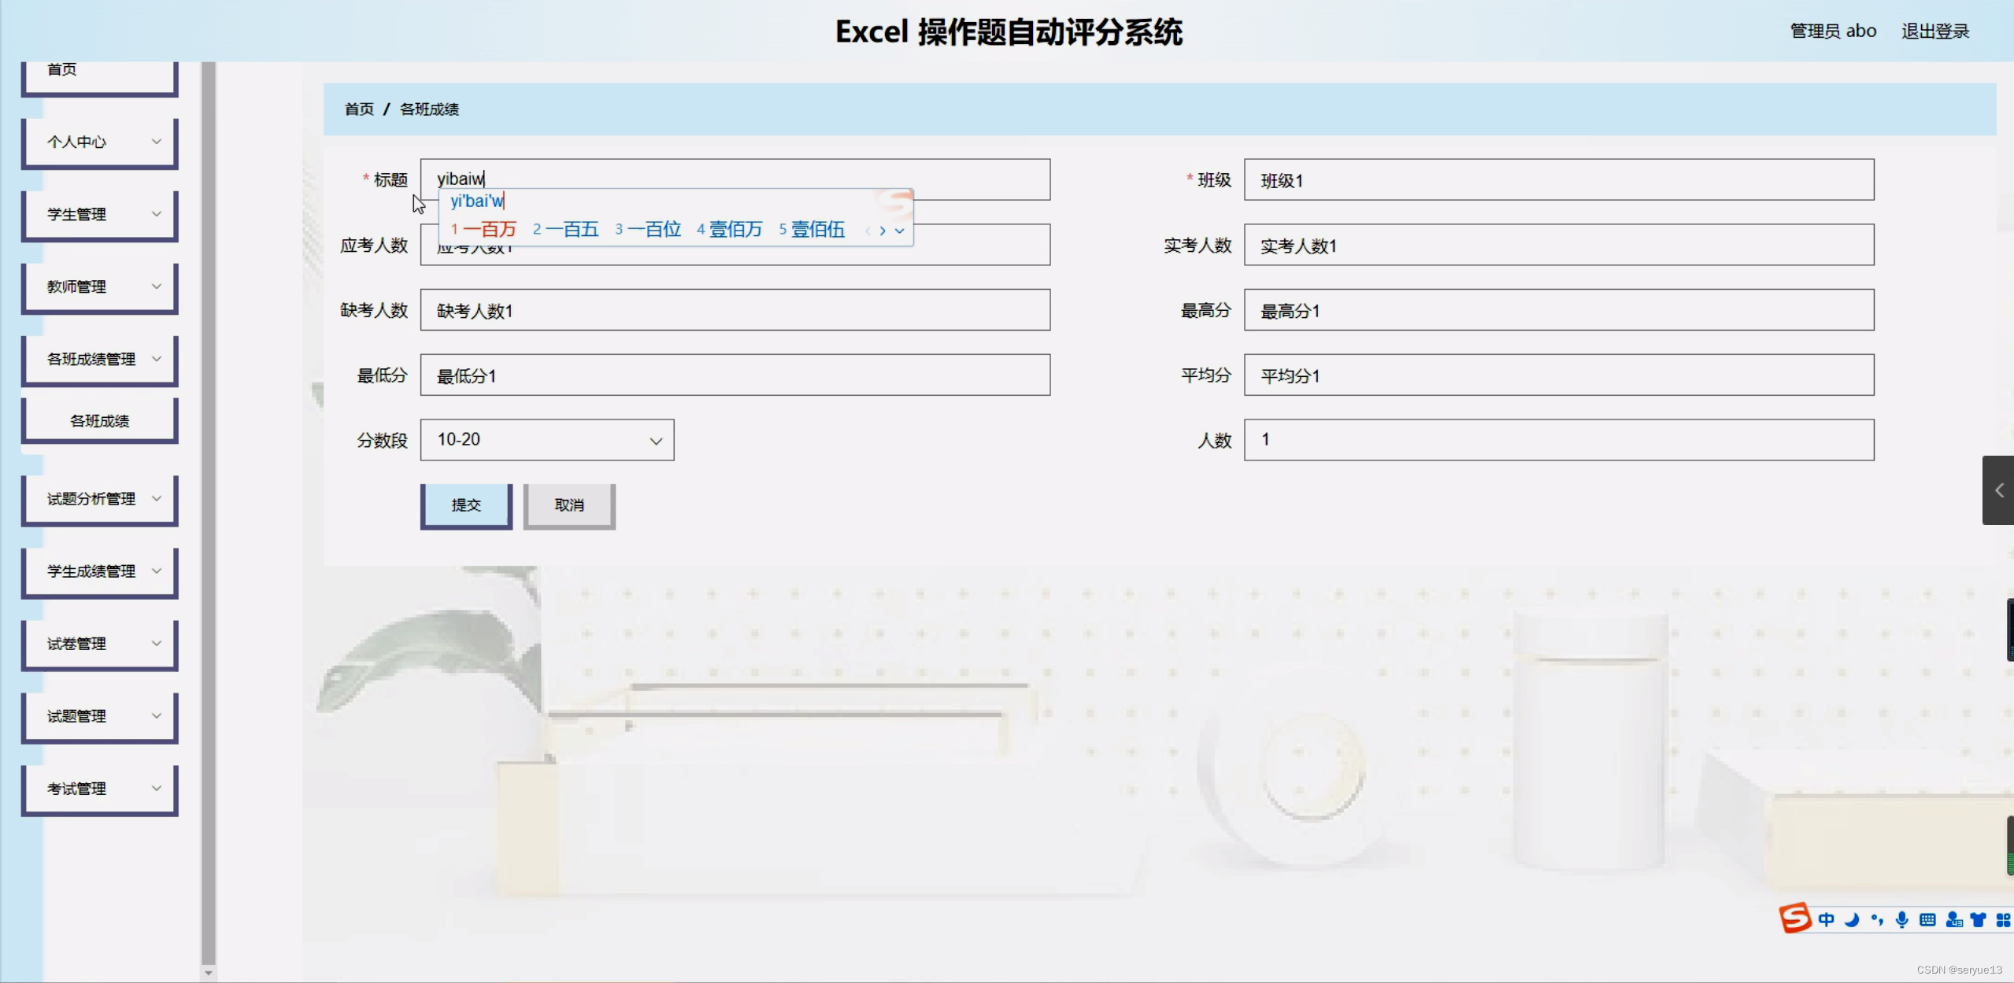Open the IME skin shirt icon
The width and height of the screenshot is (2014, 983).
click(1979, 920)
